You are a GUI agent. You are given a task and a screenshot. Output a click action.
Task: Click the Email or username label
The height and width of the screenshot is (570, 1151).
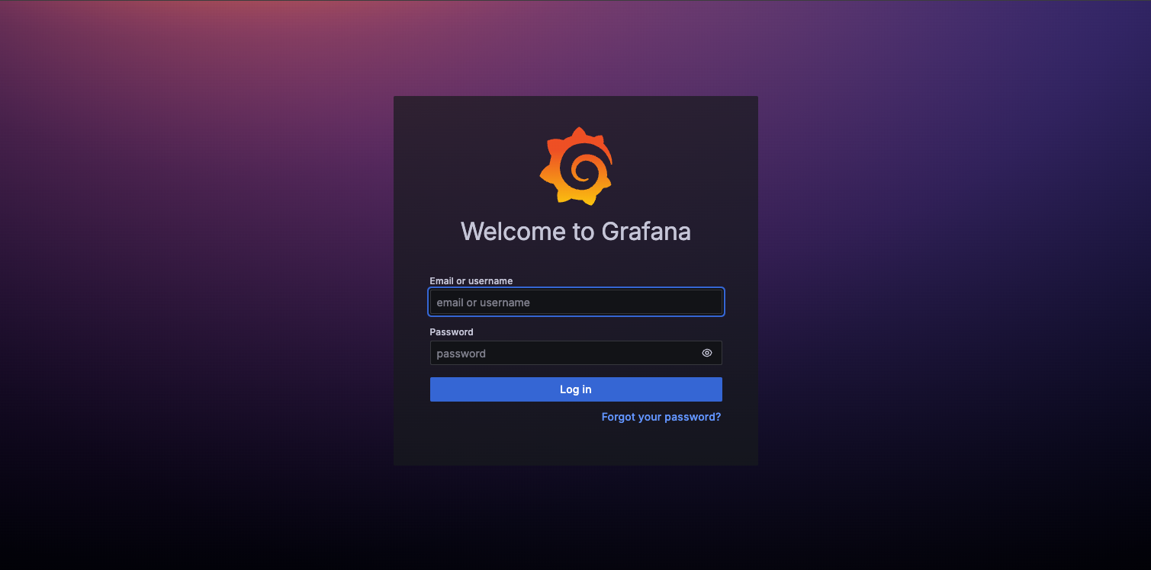click(471, 281)
